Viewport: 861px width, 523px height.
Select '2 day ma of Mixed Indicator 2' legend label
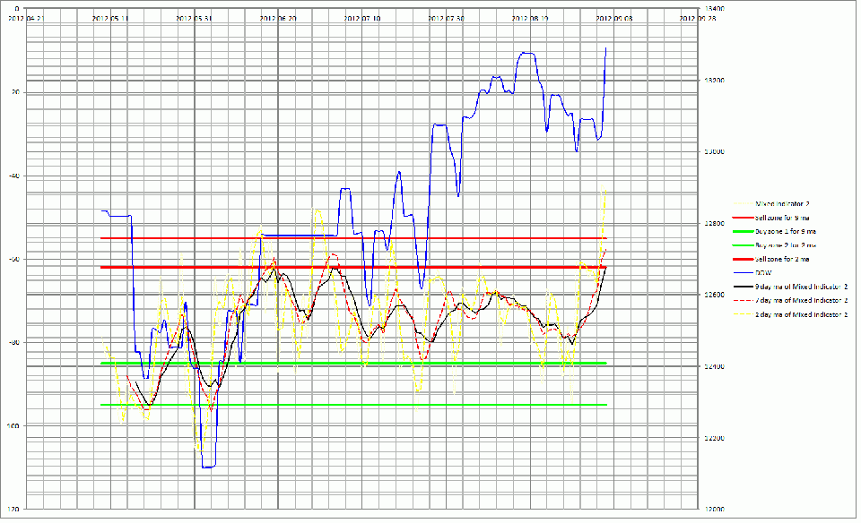(x=801, y=314)
